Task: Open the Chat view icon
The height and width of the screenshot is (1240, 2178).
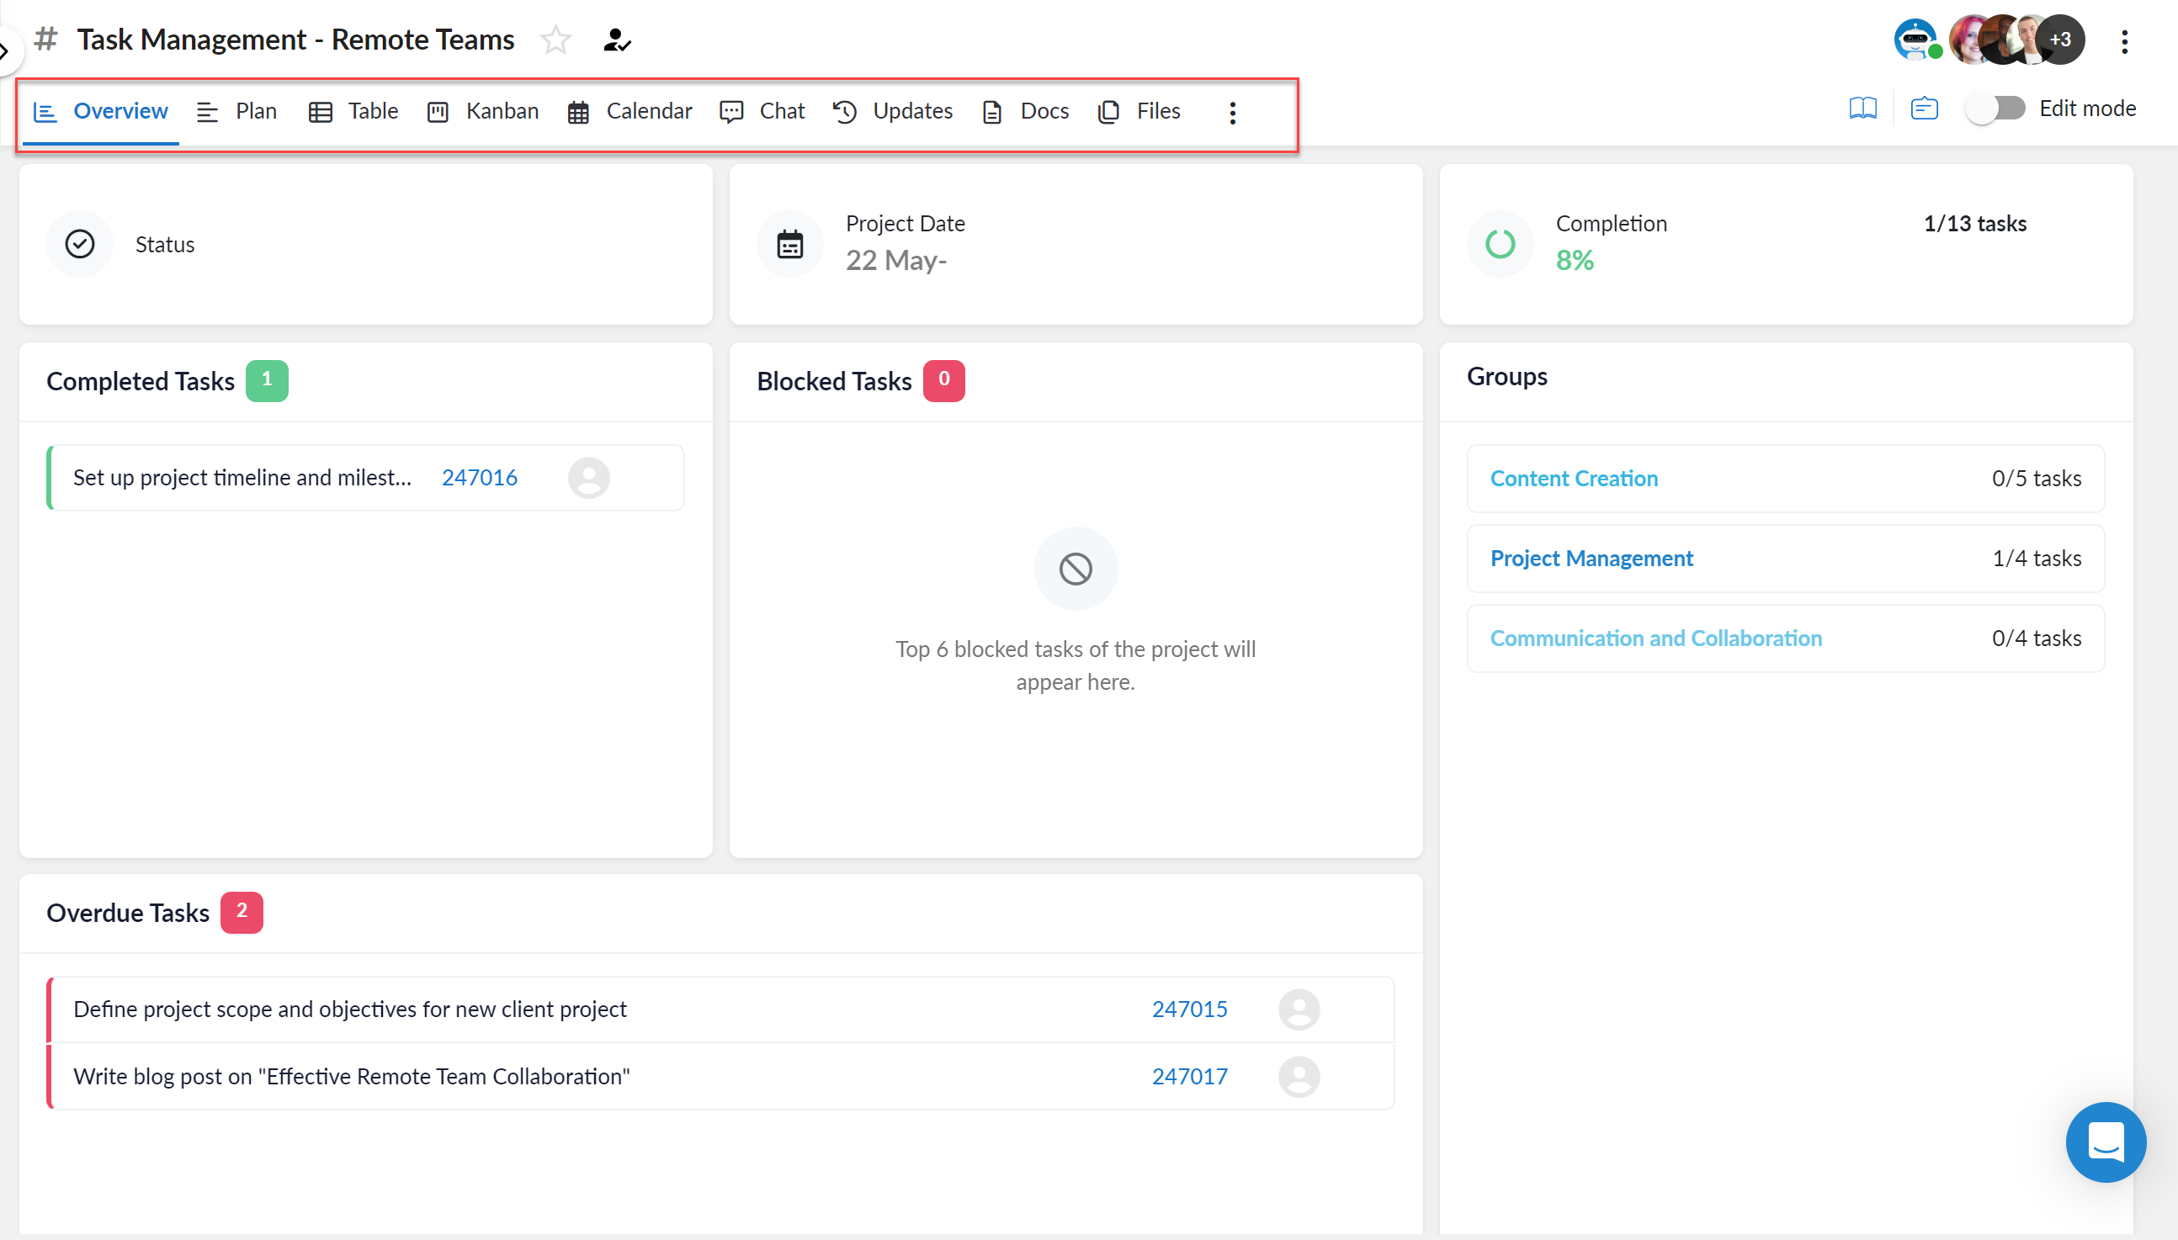Action: tap(731, 111)
